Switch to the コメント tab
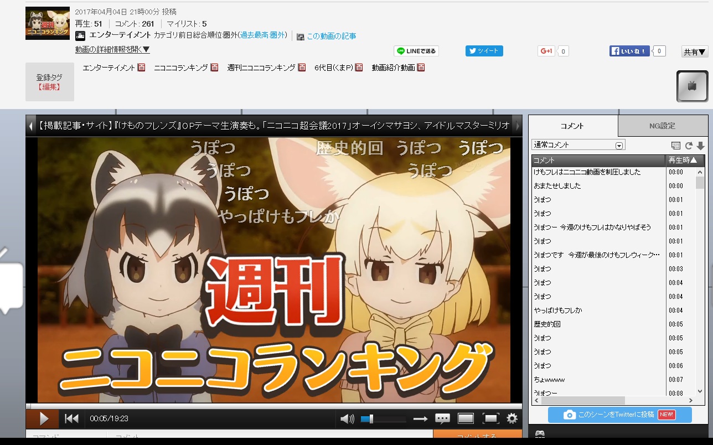This screenshot has width=713, height=445. point(573,126)
